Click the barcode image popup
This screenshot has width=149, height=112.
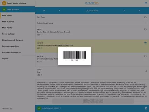(74, 55)
